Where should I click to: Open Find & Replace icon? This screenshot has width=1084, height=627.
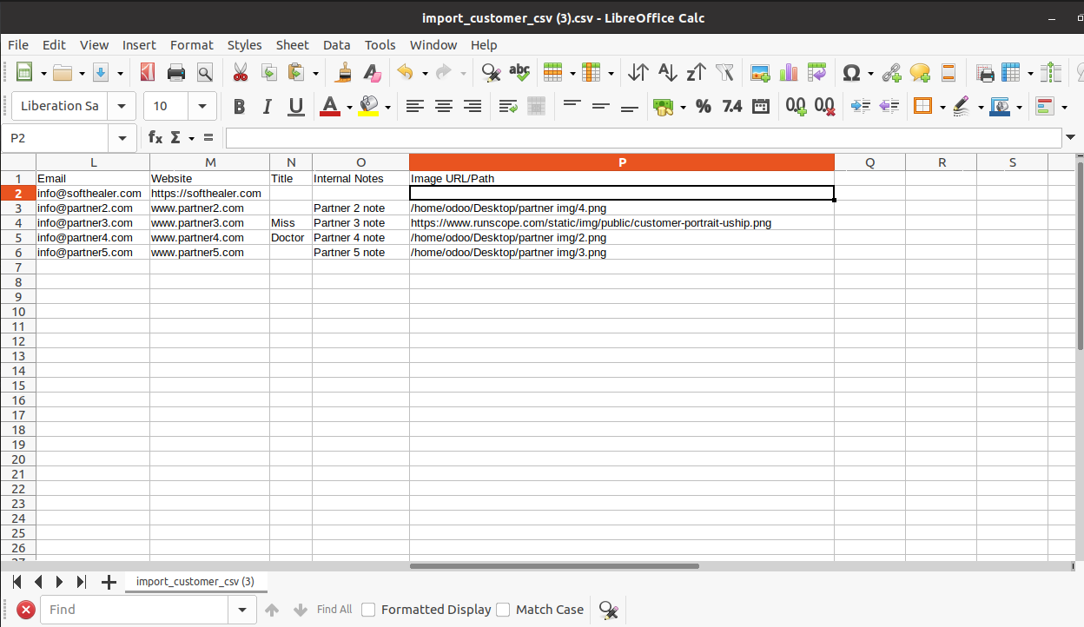coord(491,73)
